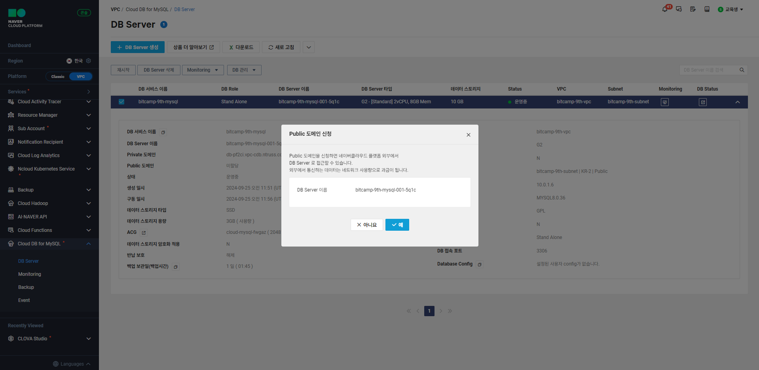Collapse the bitcamp-9th-mysql row details
Screen dimensions: 759x370
pos(738,102)
